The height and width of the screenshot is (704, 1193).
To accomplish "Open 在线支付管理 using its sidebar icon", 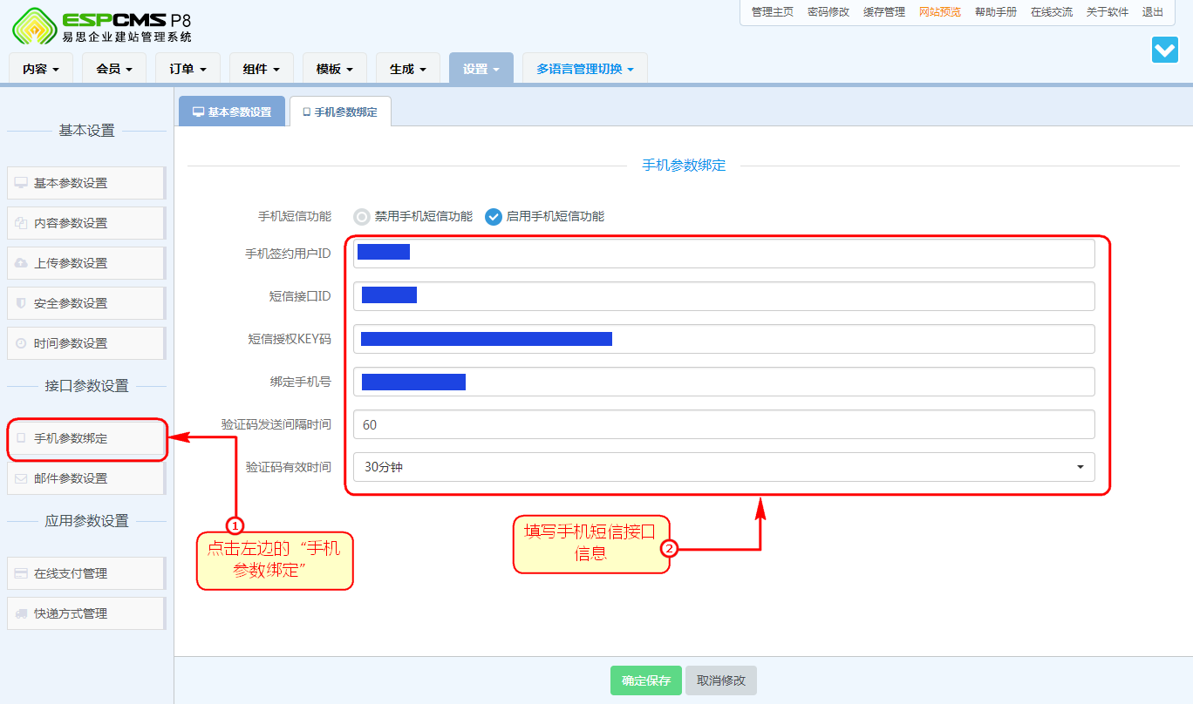I will coord(22,573).
